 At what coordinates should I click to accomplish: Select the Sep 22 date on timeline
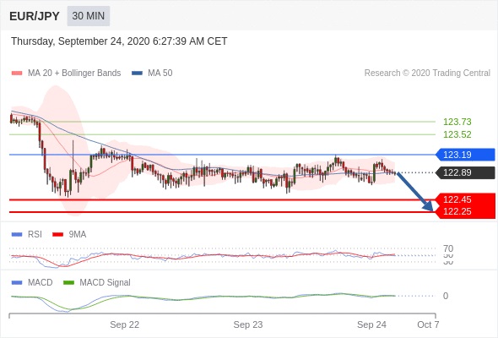click(x=125, y=324)
